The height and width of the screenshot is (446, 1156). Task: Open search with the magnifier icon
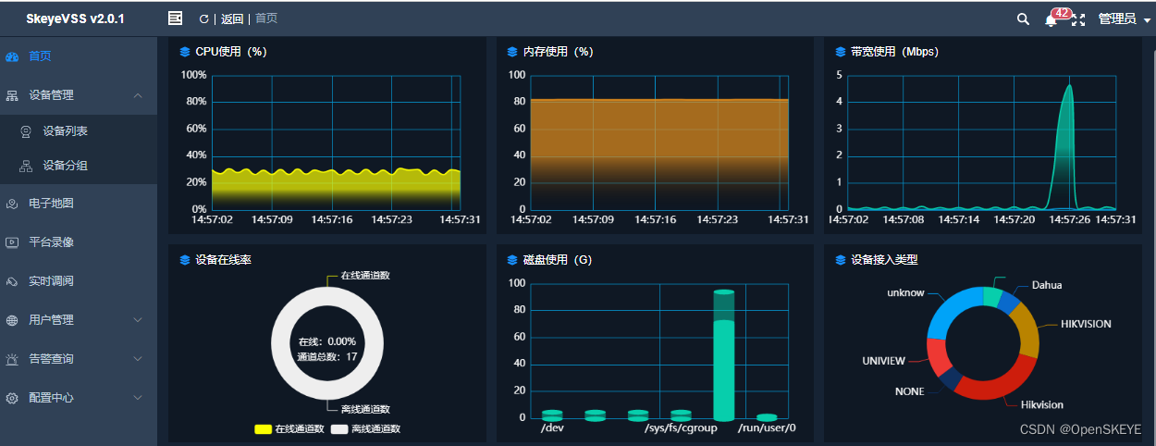point(1023,19)
